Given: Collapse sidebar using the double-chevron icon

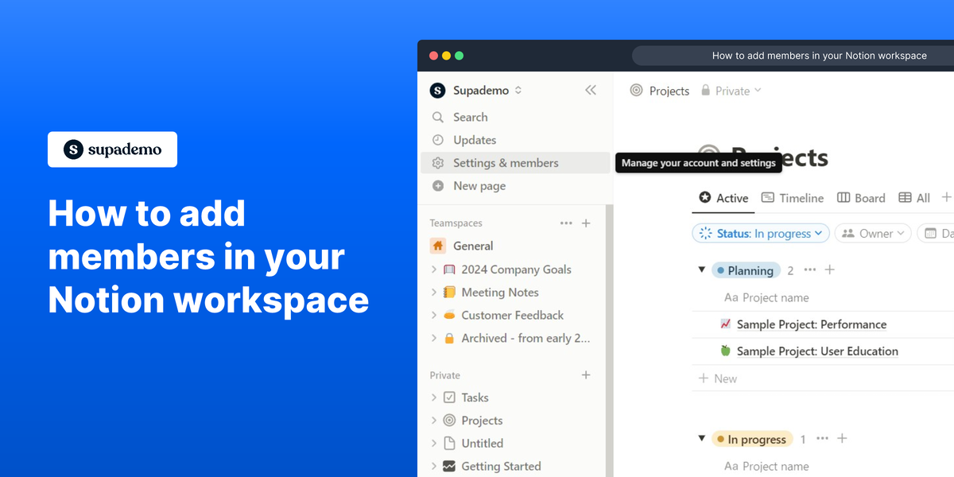Looking at the screenshot, I should click(x=590, y=90).
